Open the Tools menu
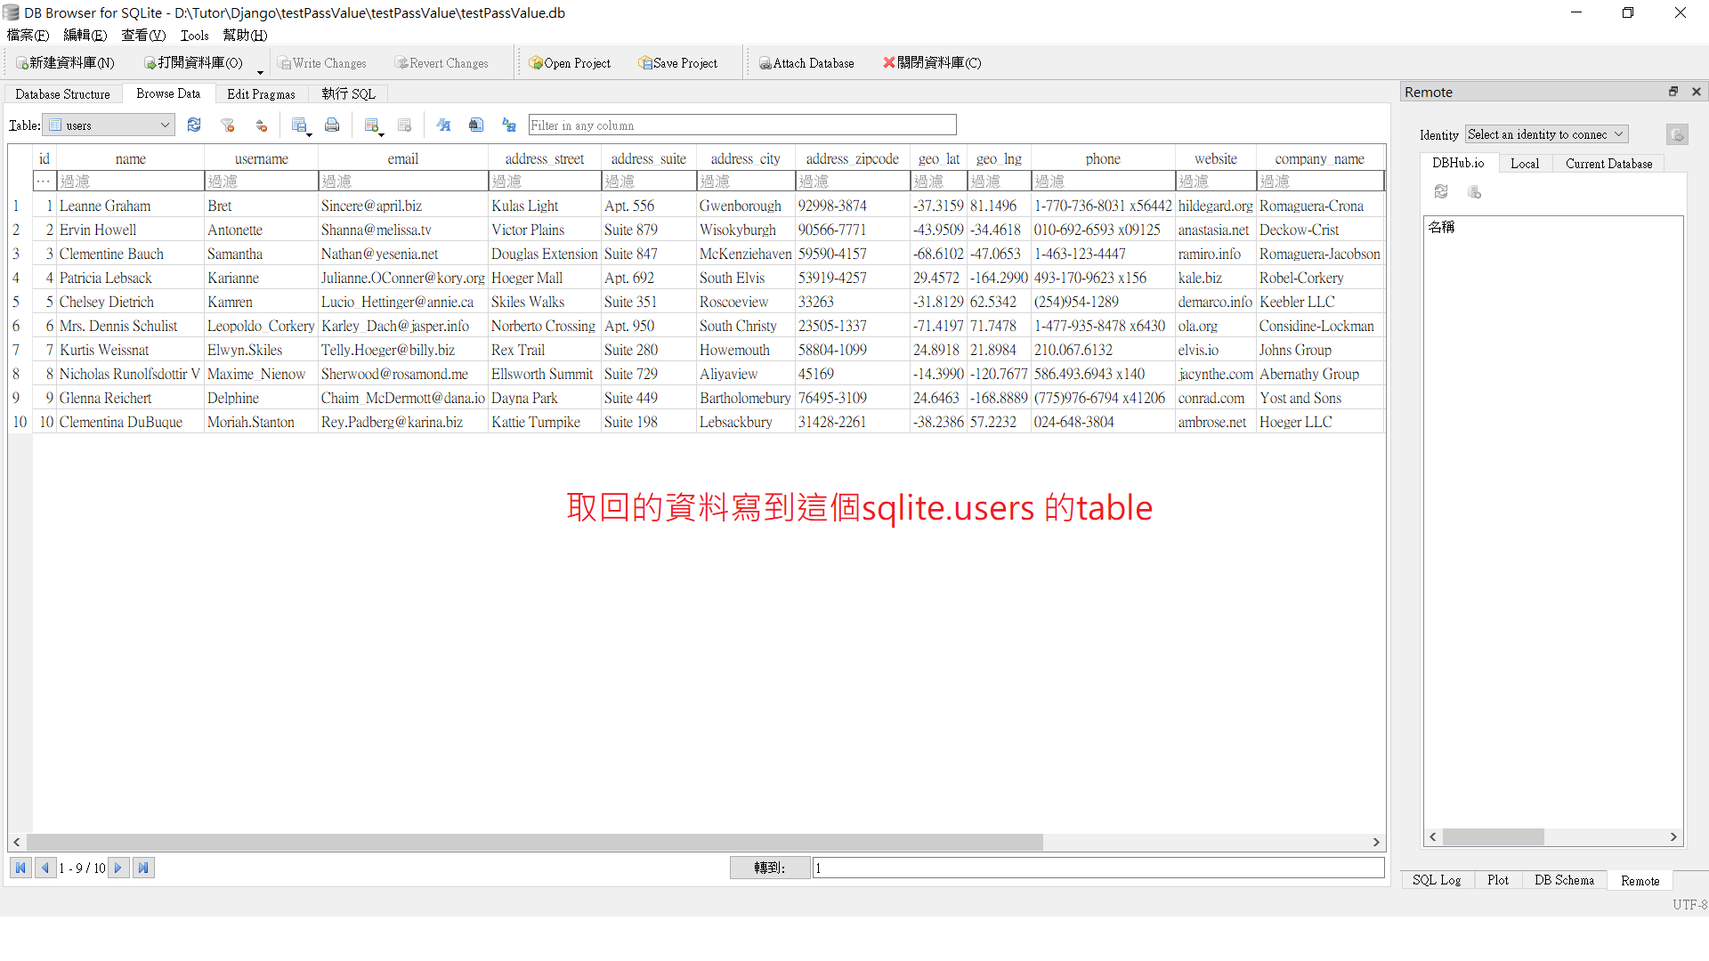The width and height of the screenshot is (1709, 961). click(x=194, y=36)
